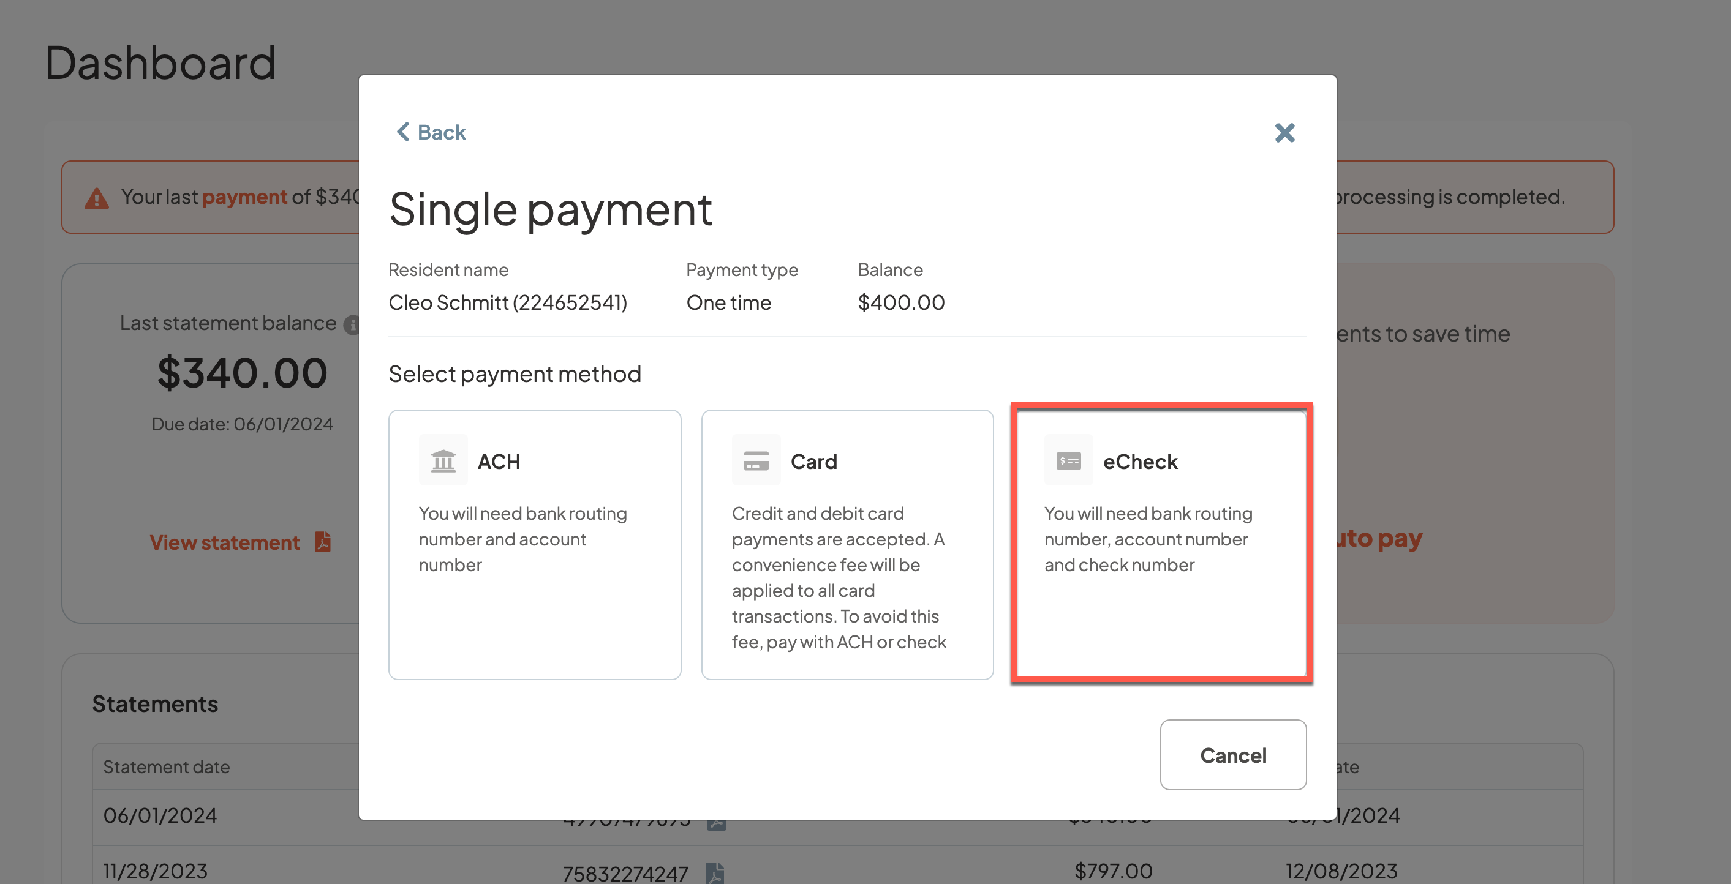Click the eCheck icon

click(1068, 461)
